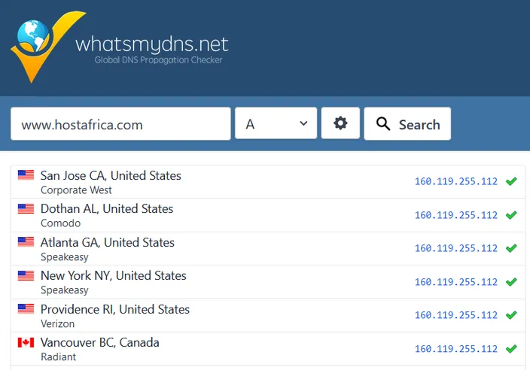Click the Vancouver BC IP address link
Screen dimensions: 530x370
456,349
